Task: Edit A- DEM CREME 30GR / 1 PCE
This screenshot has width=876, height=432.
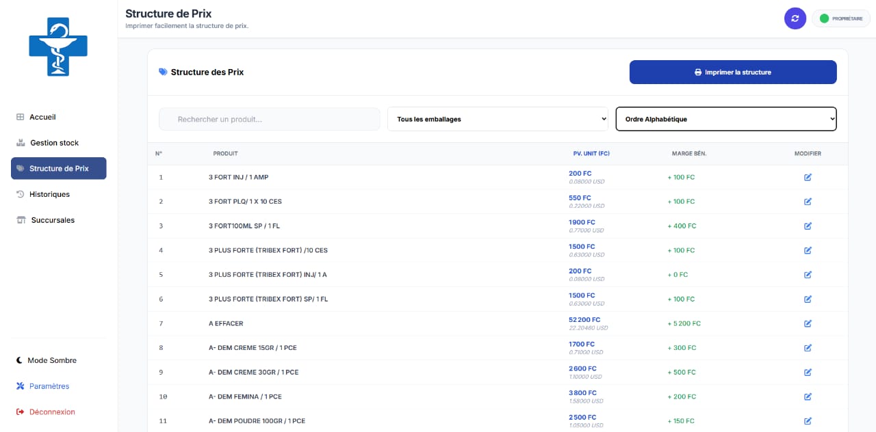Action: tap(808, 373)
